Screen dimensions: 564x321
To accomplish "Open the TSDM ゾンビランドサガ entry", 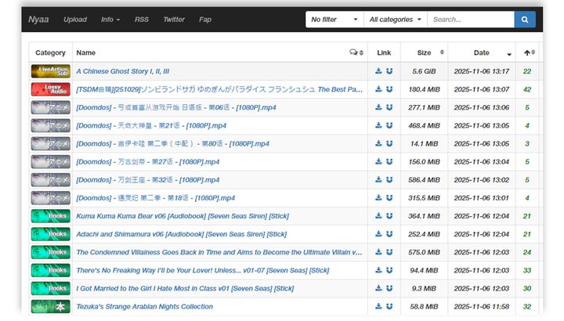I will click(x=219, y=89).
